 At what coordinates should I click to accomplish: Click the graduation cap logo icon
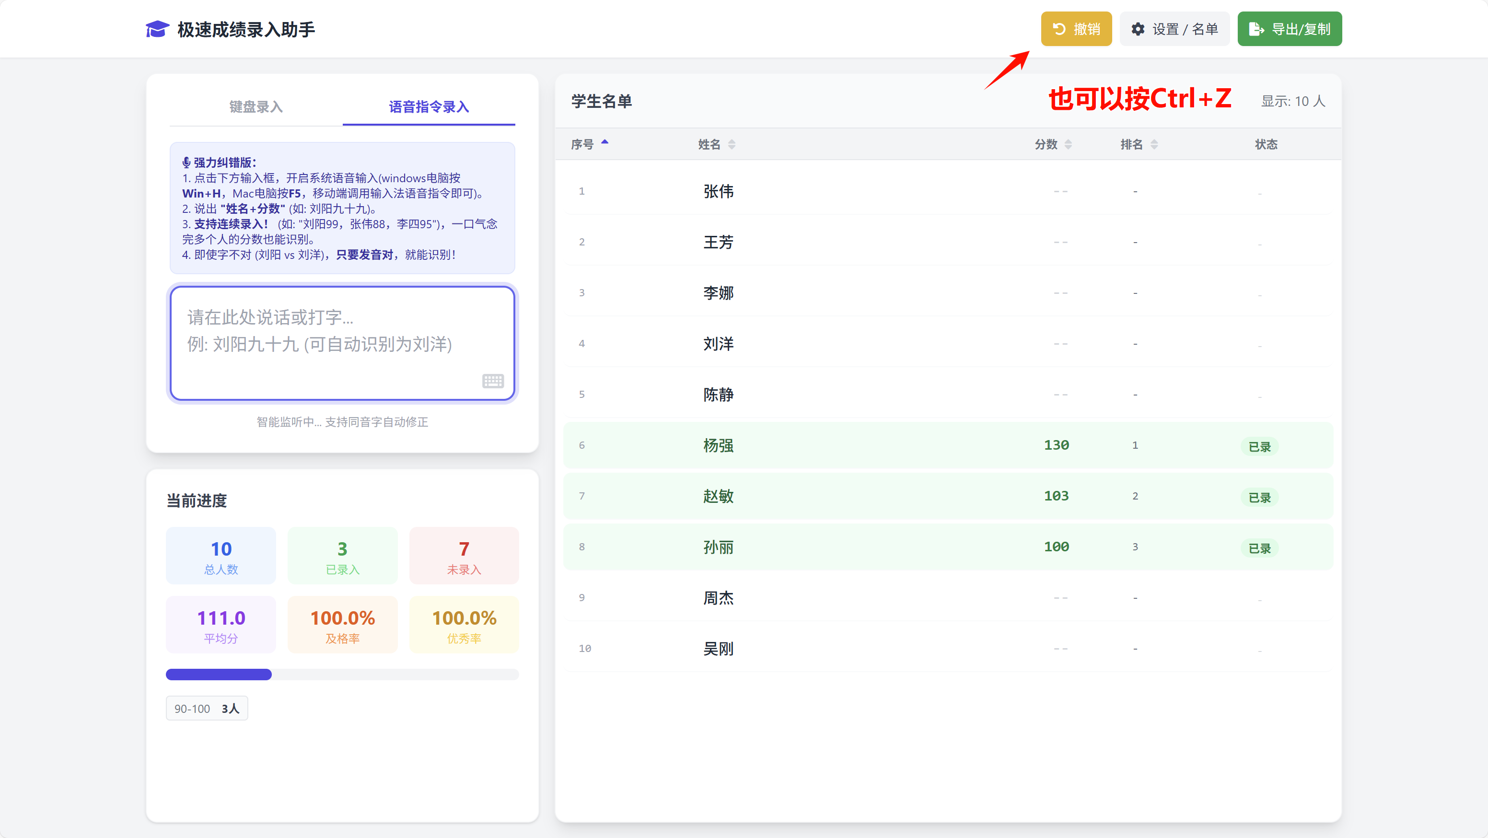pos(157,29)
